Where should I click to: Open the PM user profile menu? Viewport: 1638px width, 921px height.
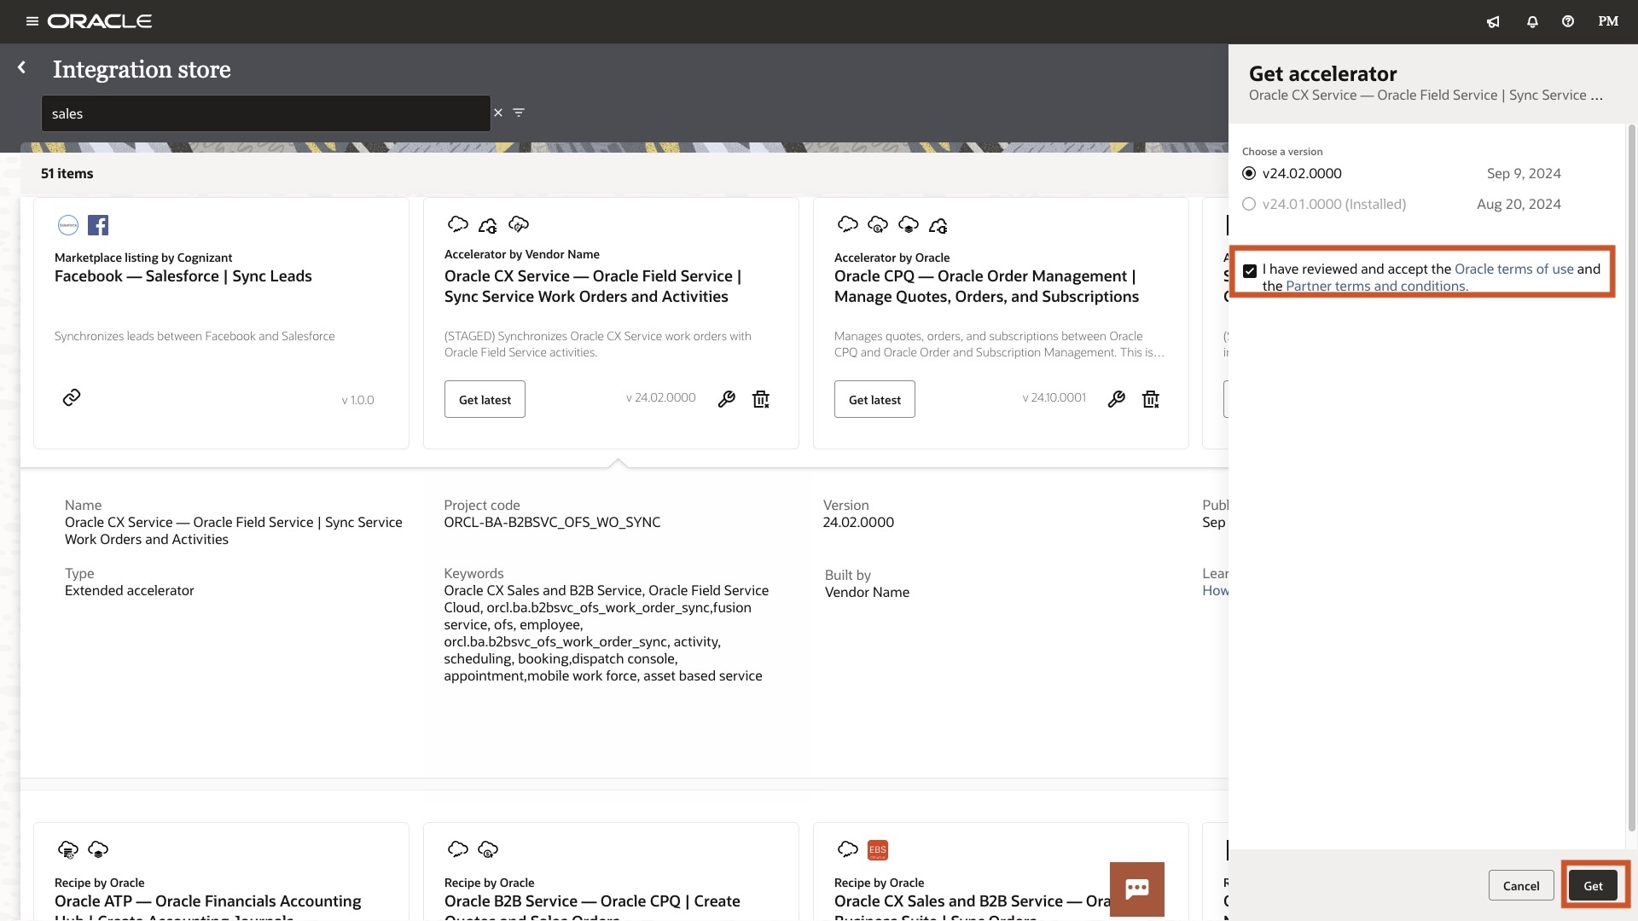pyautogui.click(x=1608, y=21)
